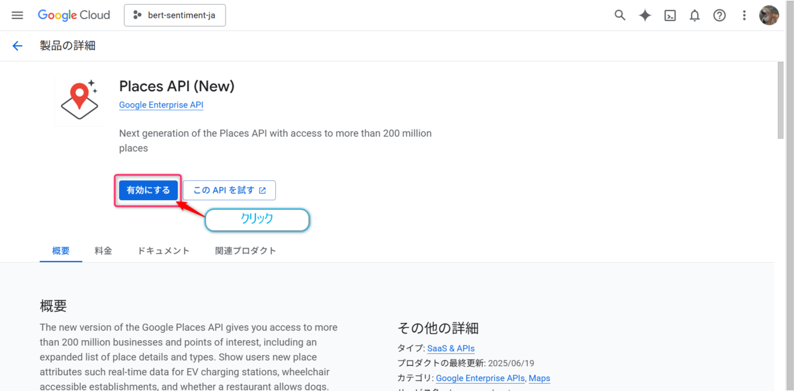
Task: Switch to the 料金 tab
Action: [103, 251]
